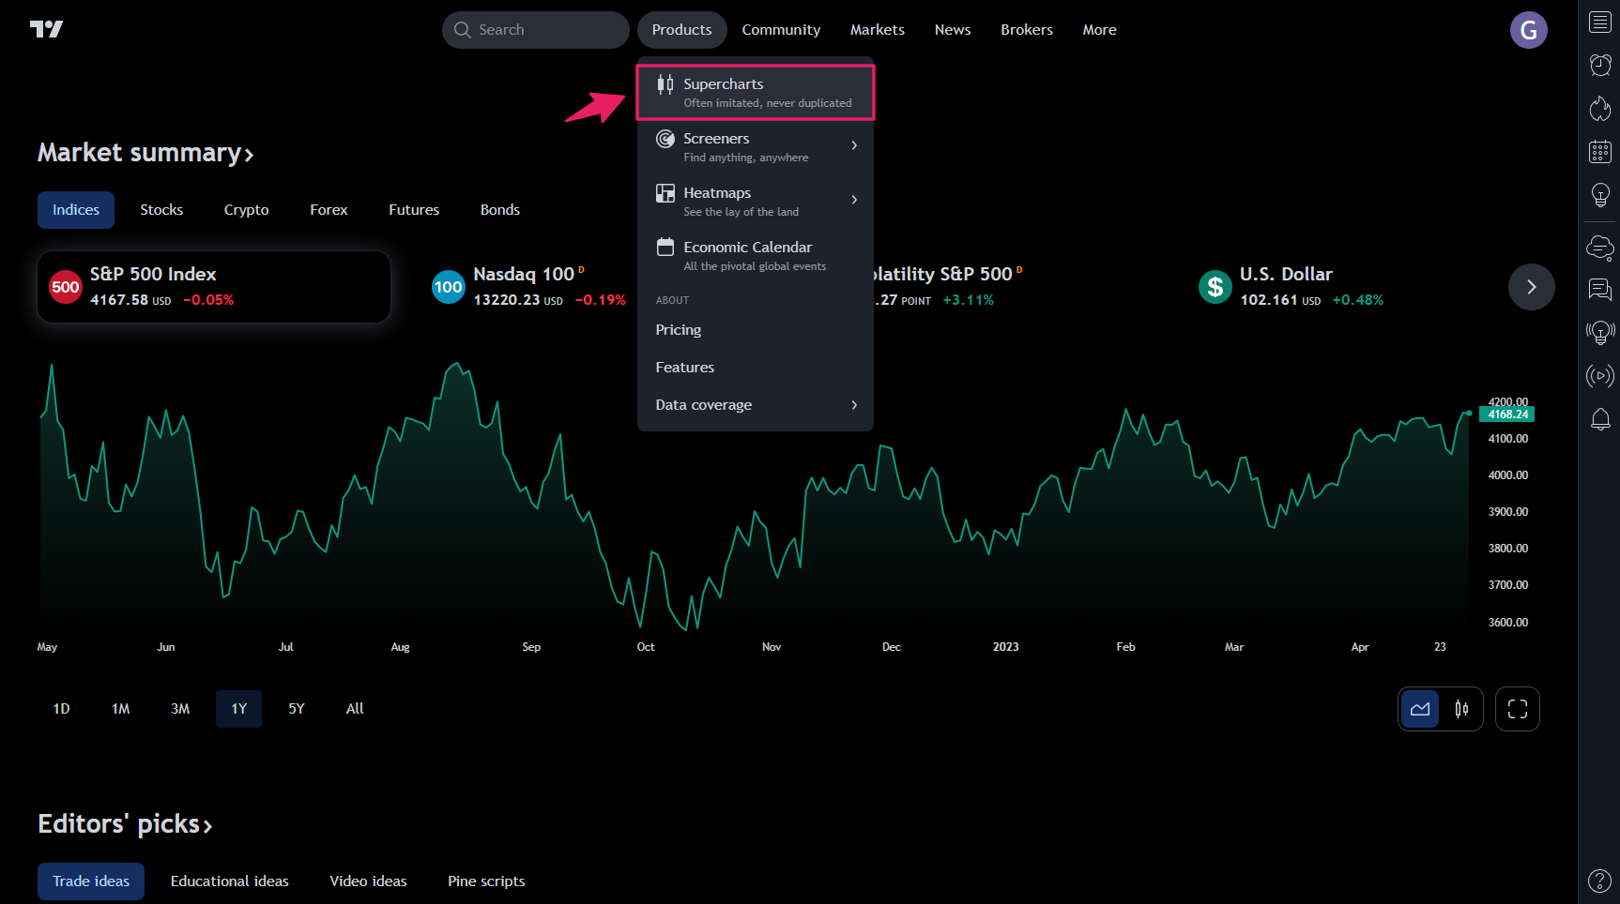
Task: Select the 1Y time range
Action: point(239,709)
